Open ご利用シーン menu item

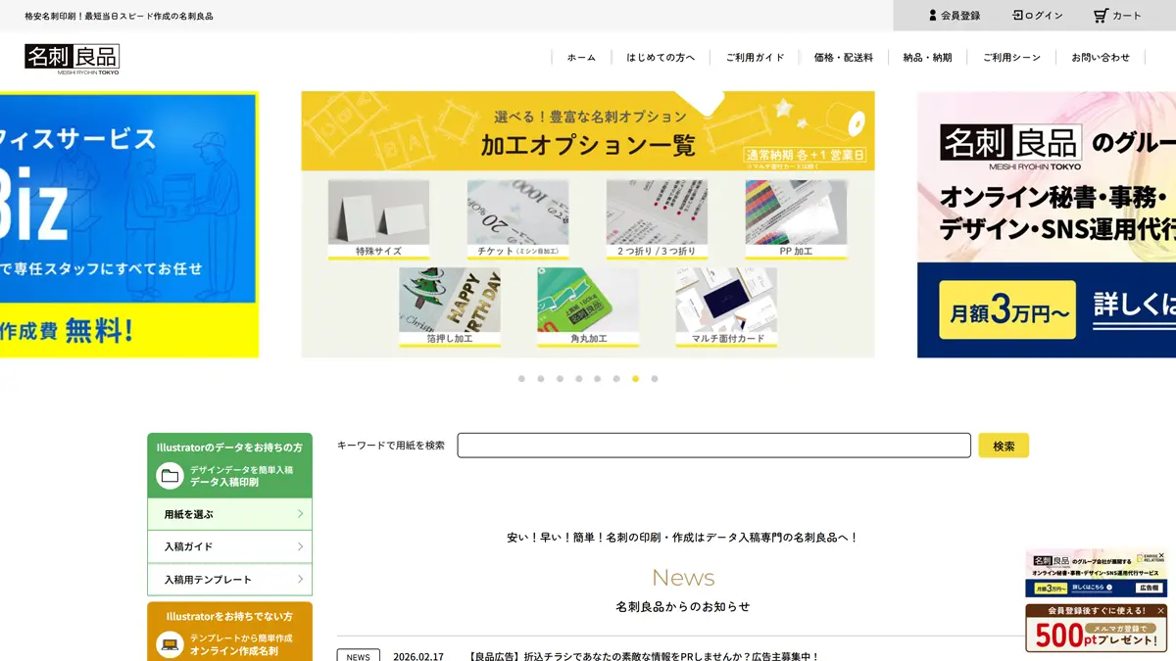point(1011,58)
